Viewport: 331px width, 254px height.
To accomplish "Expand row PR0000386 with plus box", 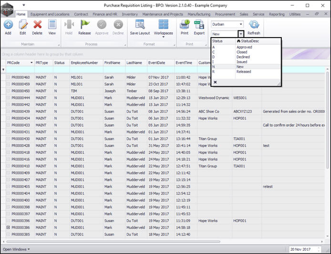I will click(8, 228).
